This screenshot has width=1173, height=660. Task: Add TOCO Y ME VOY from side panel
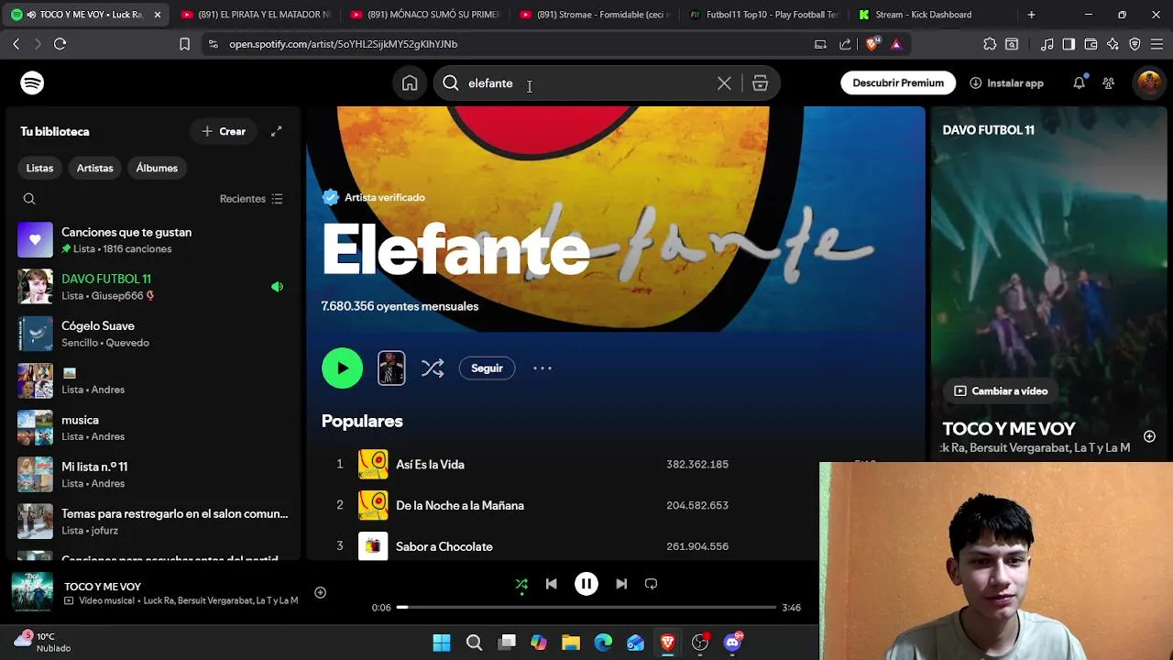pyautogui.click(x=1149, y=436)
